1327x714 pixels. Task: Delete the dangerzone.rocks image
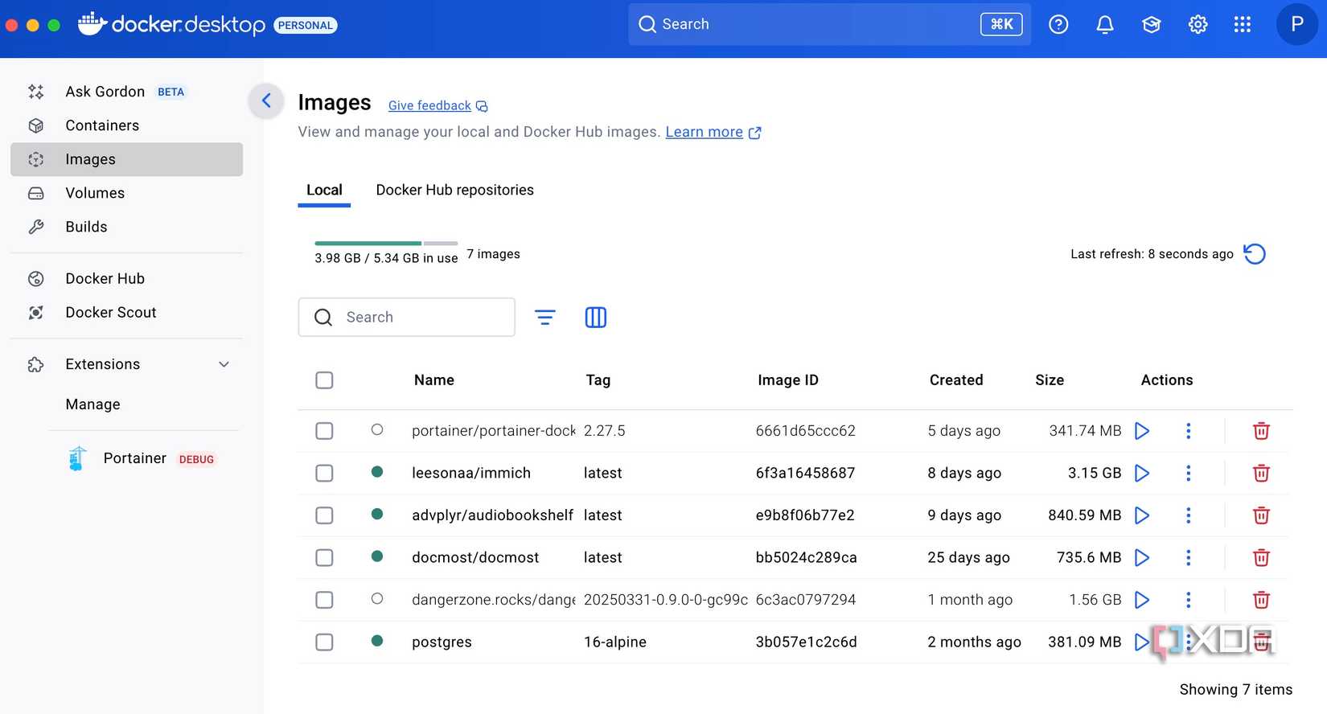tap(1261, 600)
